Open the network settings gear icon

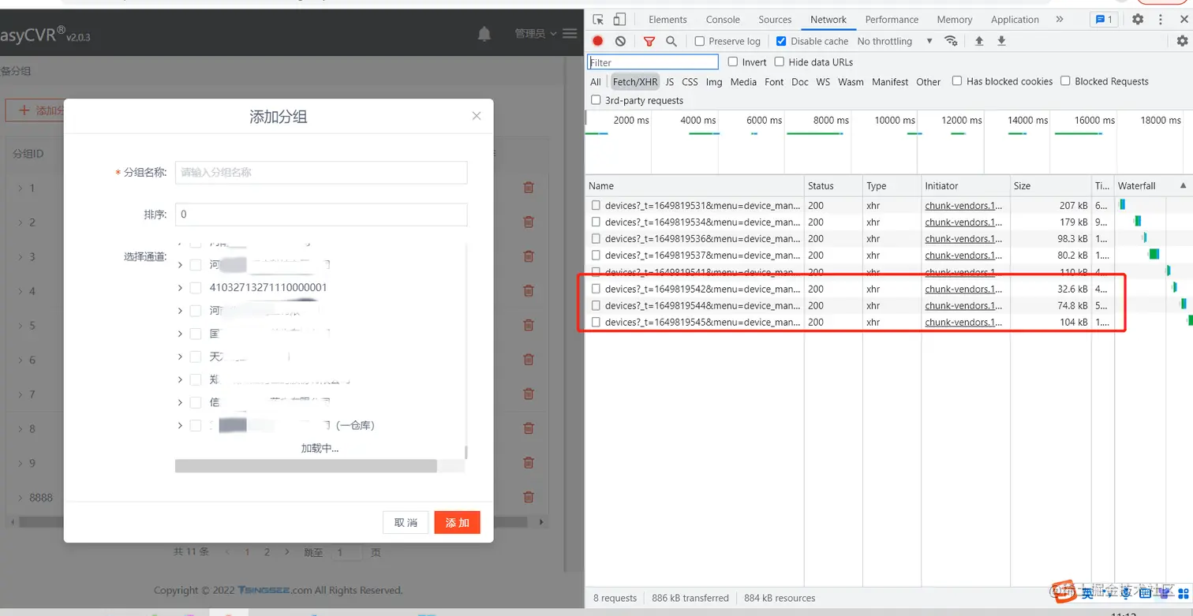click(x=1182, y=41)
